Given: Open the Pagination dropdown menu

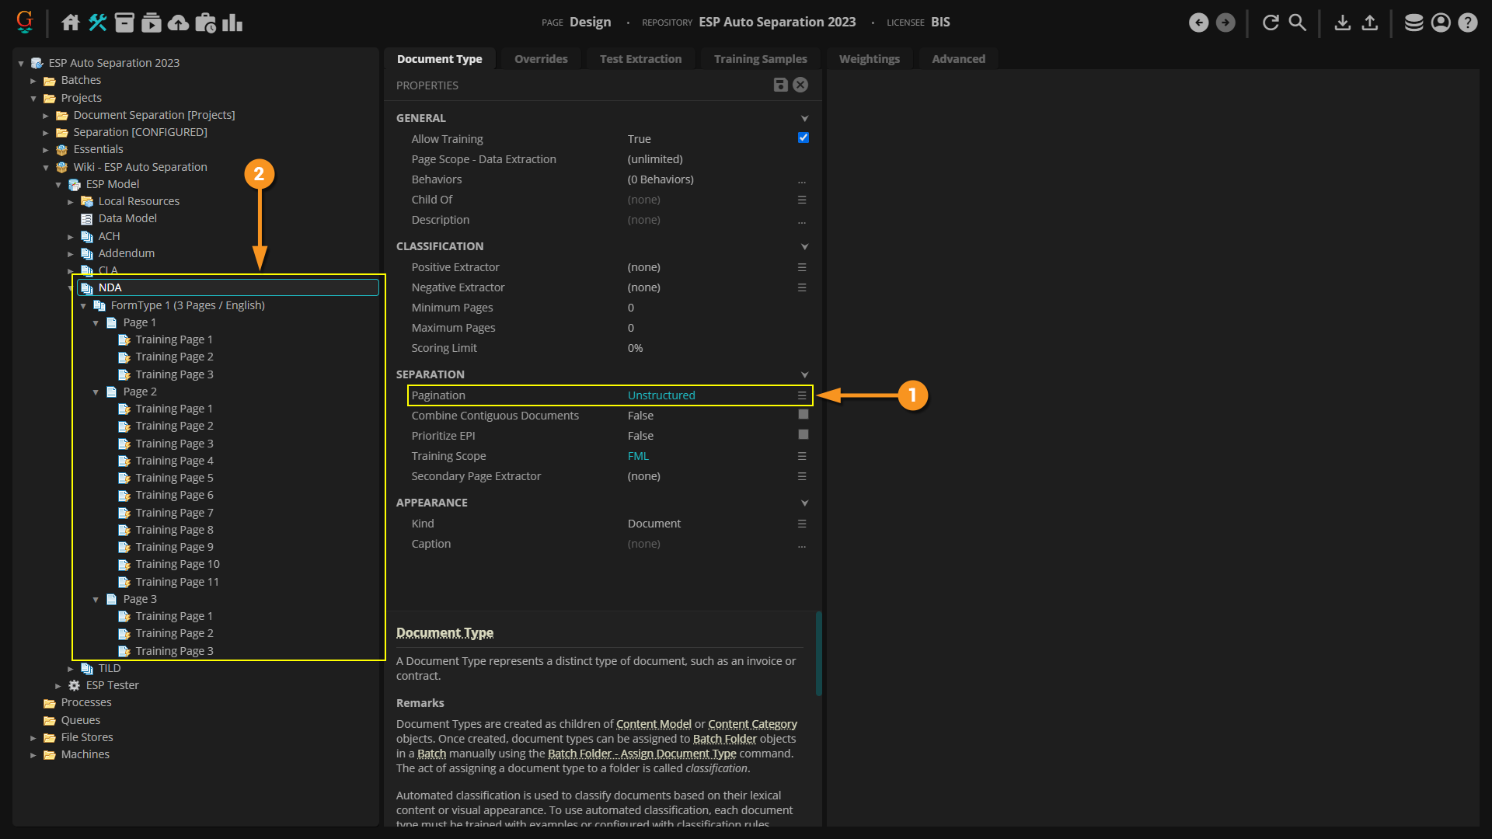Looking at the screenshot, I should (802, 395).
